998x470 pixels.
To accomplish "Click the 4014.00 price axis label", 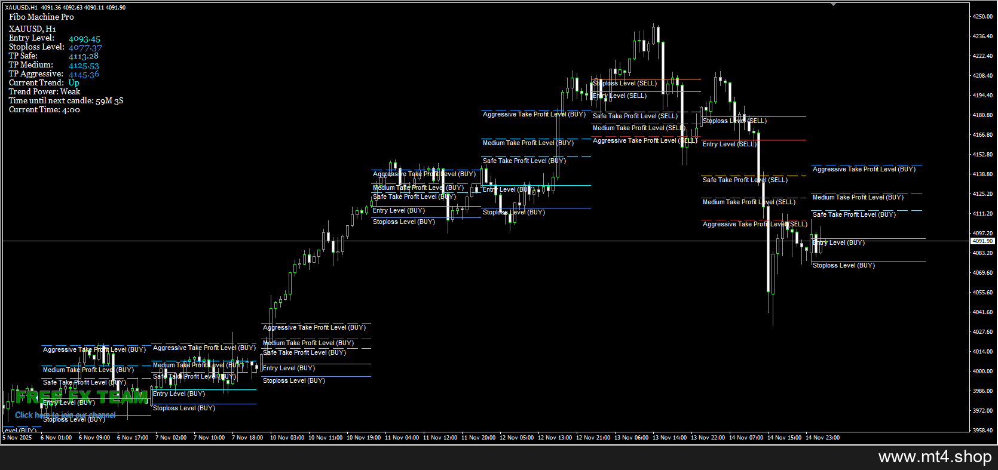I will (x=982, y=352).
